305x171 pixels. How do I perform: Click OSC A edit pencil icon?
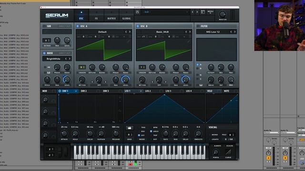click(x=128, y=41)
